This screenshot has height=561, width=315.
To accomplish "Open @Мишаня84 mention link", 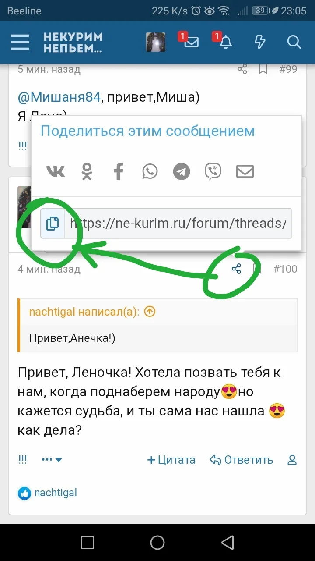I will [59, 97].
